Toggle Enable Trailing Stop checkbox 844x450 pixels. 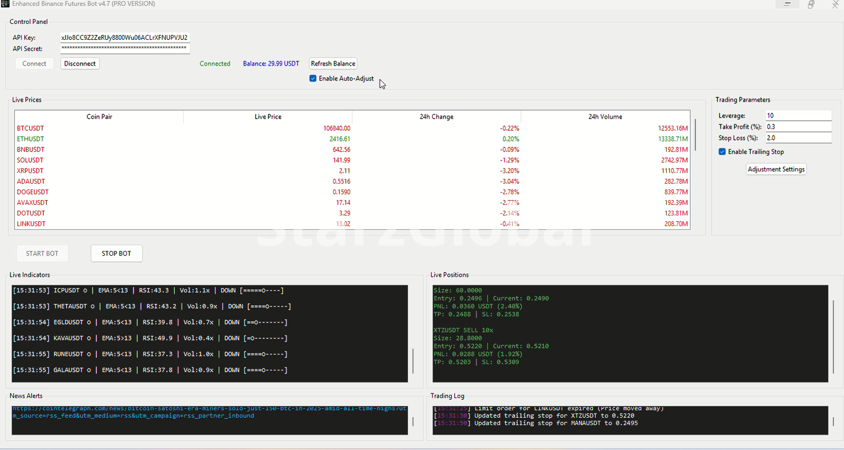coord(722,152)
